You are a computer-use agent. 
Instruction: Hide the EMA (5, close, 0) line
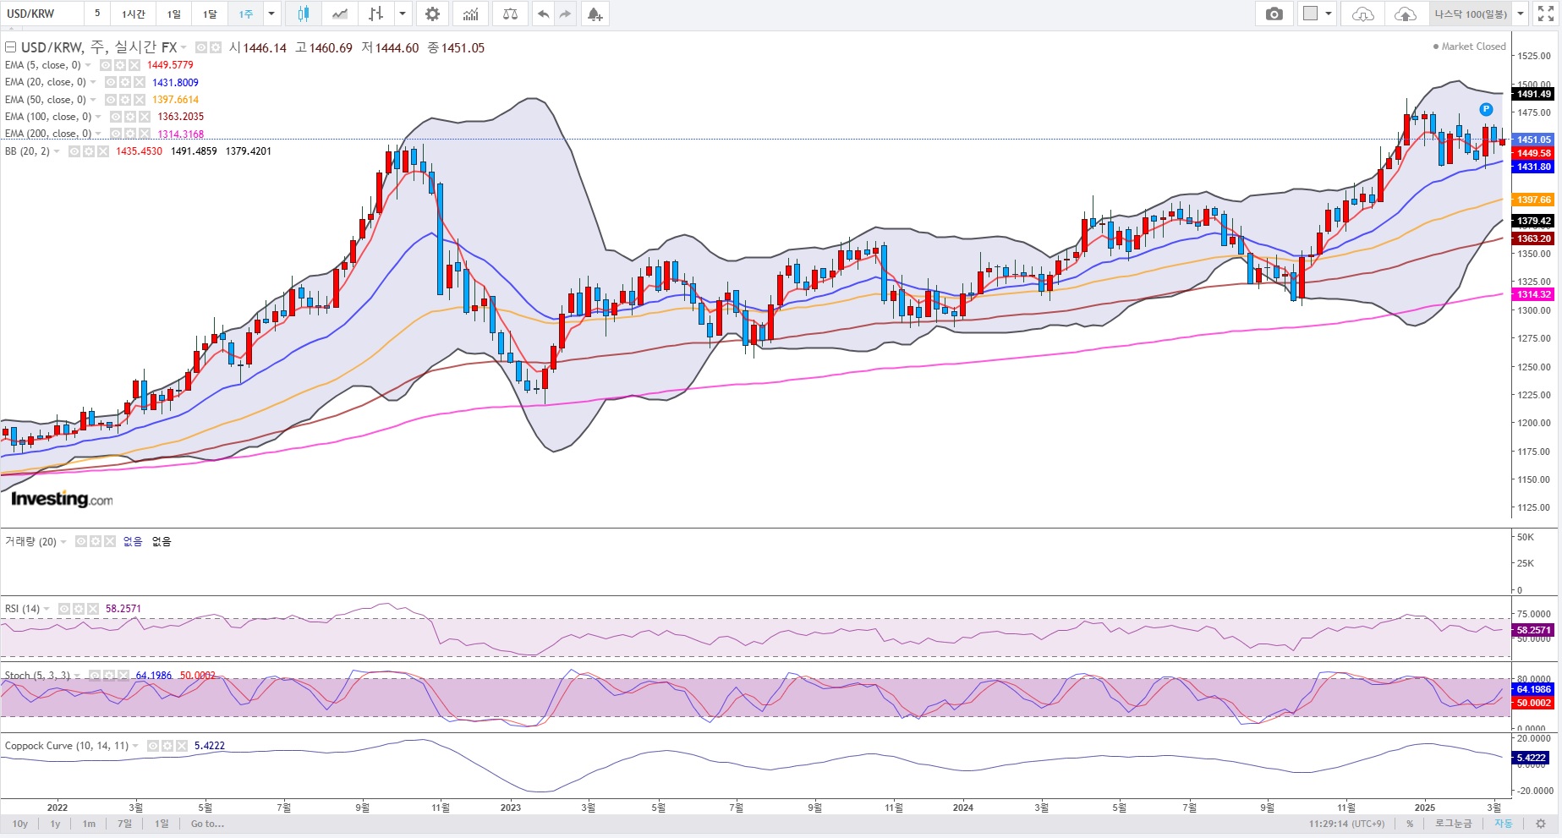pos(106,65)
